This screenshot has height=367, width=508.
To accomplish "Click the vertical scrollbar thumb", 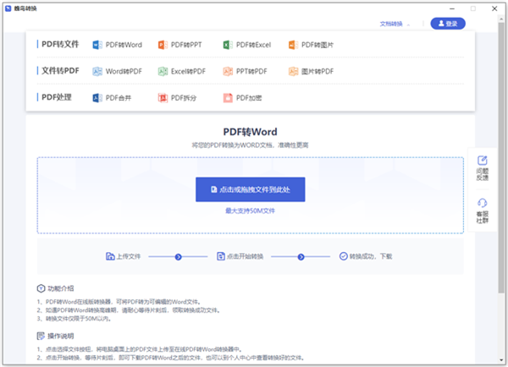I will click(501, 157).
